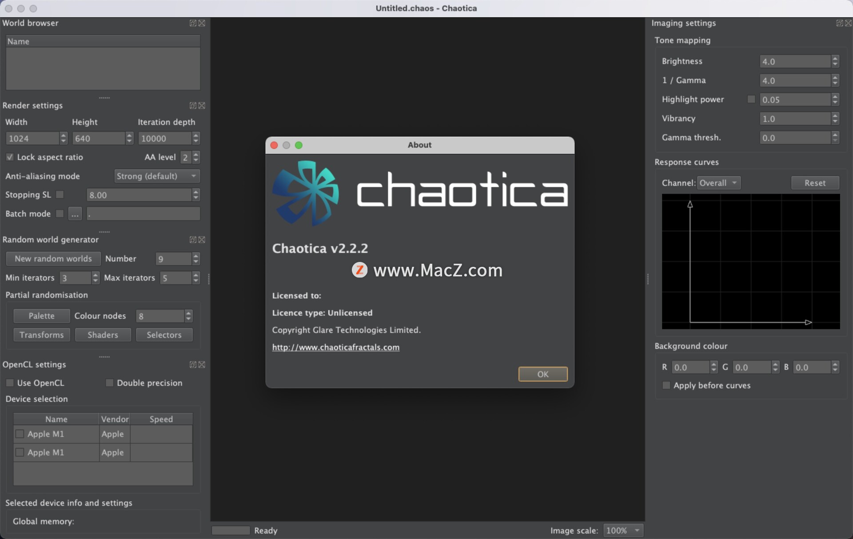Screen dimensions: 853x539
Task: Toggle Lock aspect ratio checkbox
Action: coord(10,157)
